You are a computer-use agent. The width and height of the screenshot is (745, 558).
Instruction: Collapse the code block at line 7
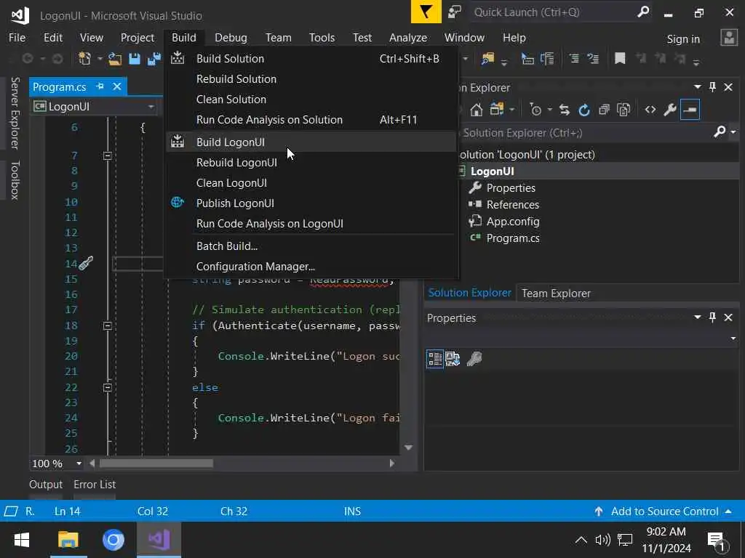(x=108, y=155)
